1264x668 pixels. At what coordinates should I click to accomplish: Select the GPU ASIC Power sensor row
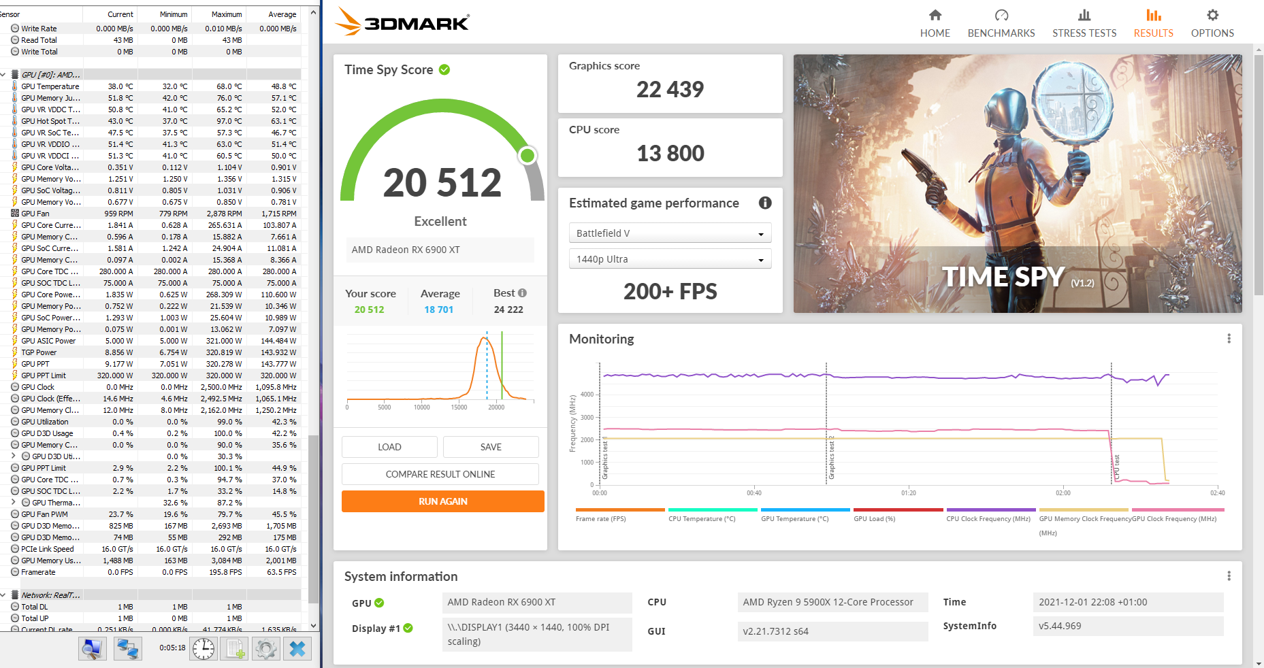click(150, 341)
